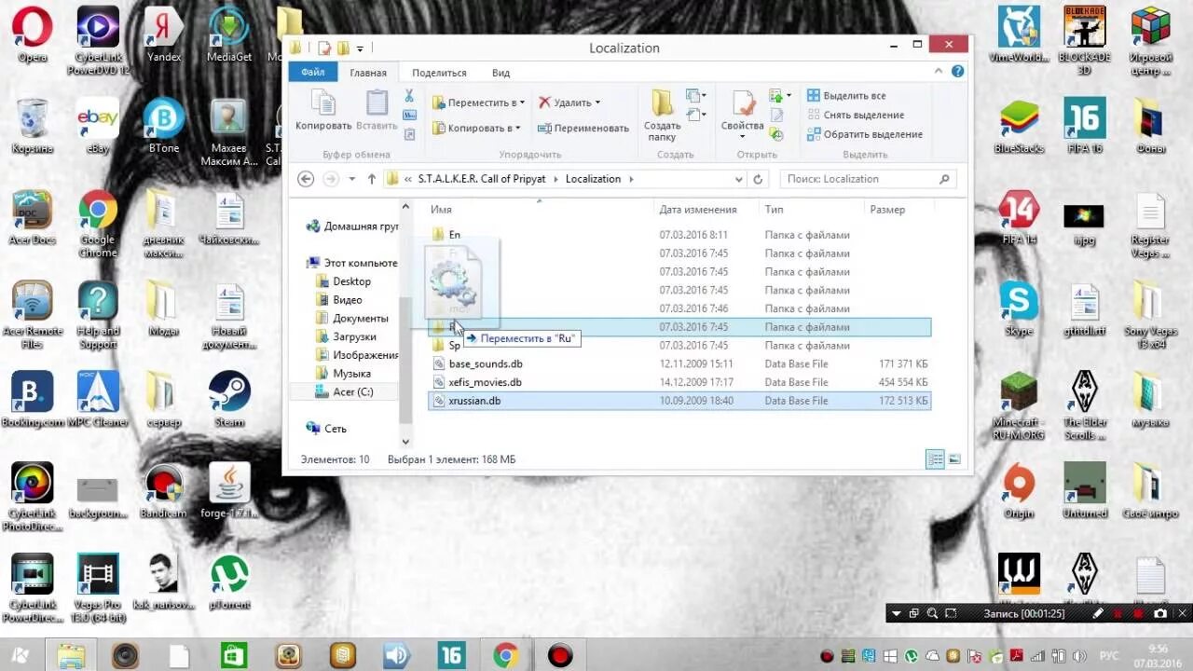Screen dimensions: 1193x671
Task: Open the address bar history dropdown
Action: coord(739,179)
